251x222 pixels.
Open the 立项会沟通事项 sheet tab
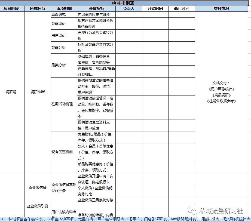[60, 219]
